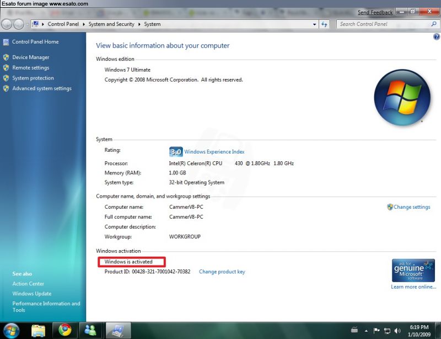Click the Windows is activated text
The image size is (441, 339).
(128, 262)
